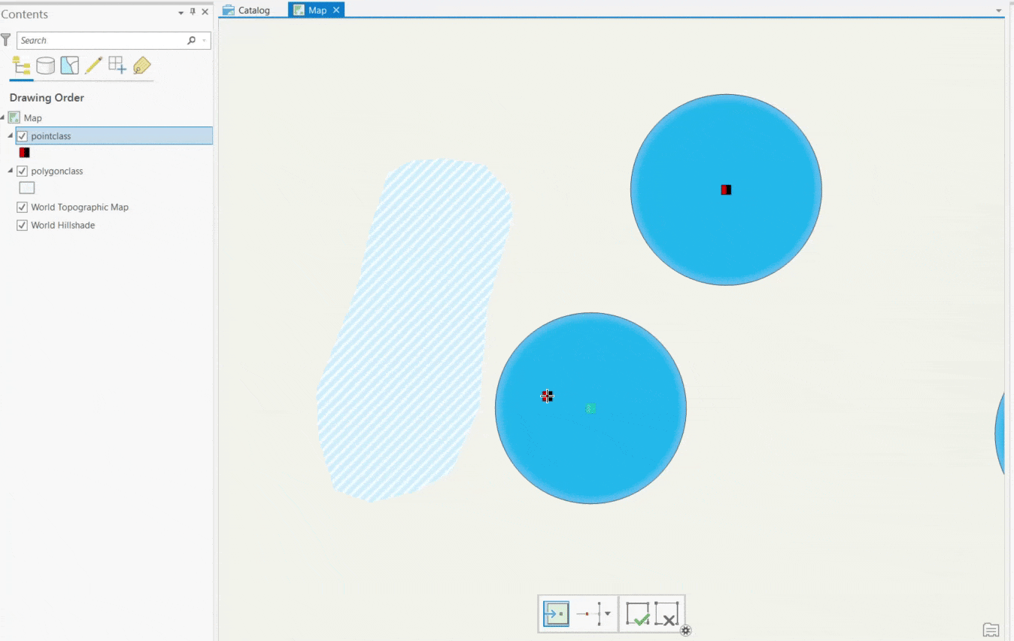Screen dimensions: 1014x641
Task: Select the List By Editing pencil icon
Action: (93, 65)
